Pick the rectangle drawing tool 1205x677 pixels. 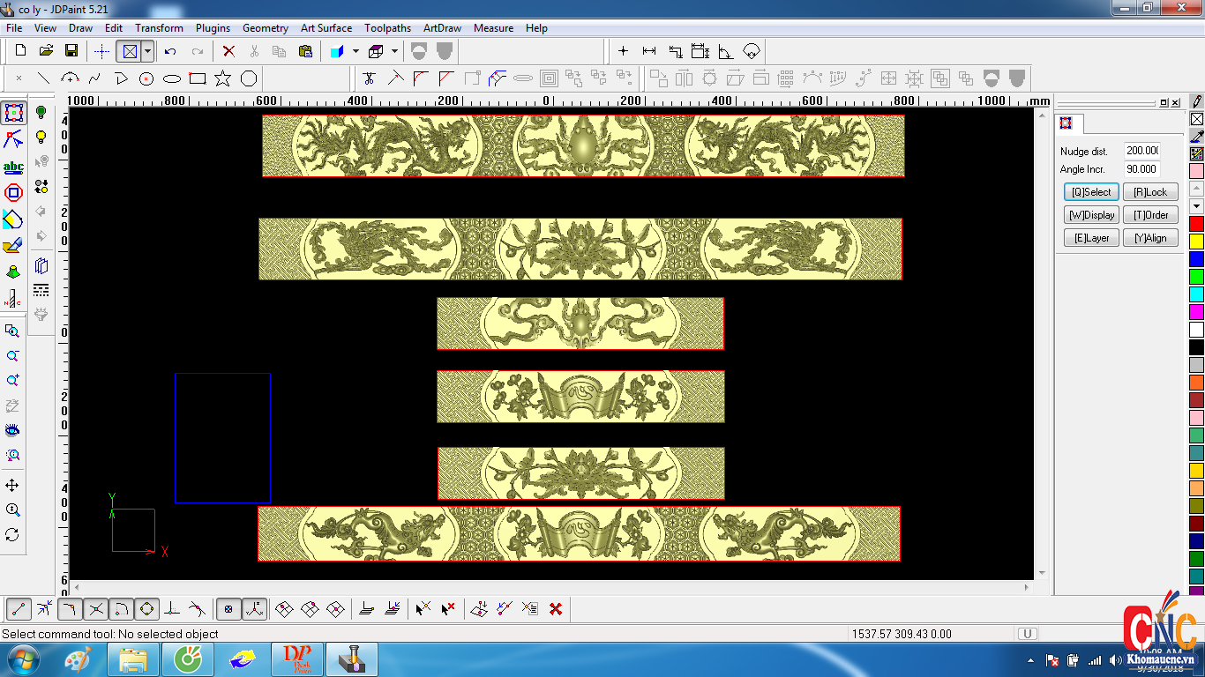pyautogui.click(x=198, y=78)
